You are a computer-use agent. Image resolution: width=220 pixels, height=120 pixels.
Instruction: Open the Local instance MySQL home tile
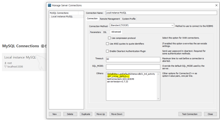[24, 62]
